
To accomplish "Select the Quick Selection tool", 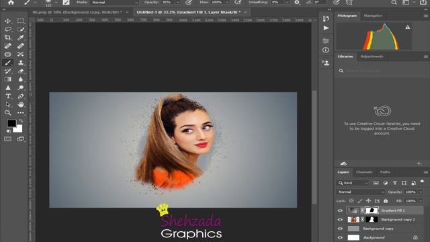I will coord(21,29).
